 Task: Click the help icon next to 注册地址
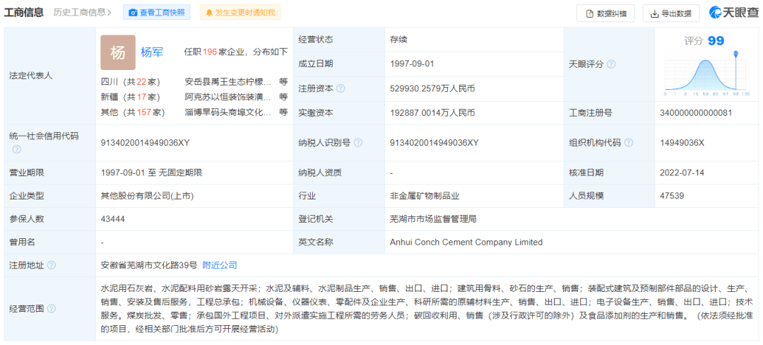click(51, 265)
